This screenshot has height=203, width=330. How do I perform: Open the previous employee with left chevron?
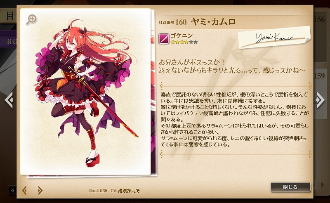(9, 100)
